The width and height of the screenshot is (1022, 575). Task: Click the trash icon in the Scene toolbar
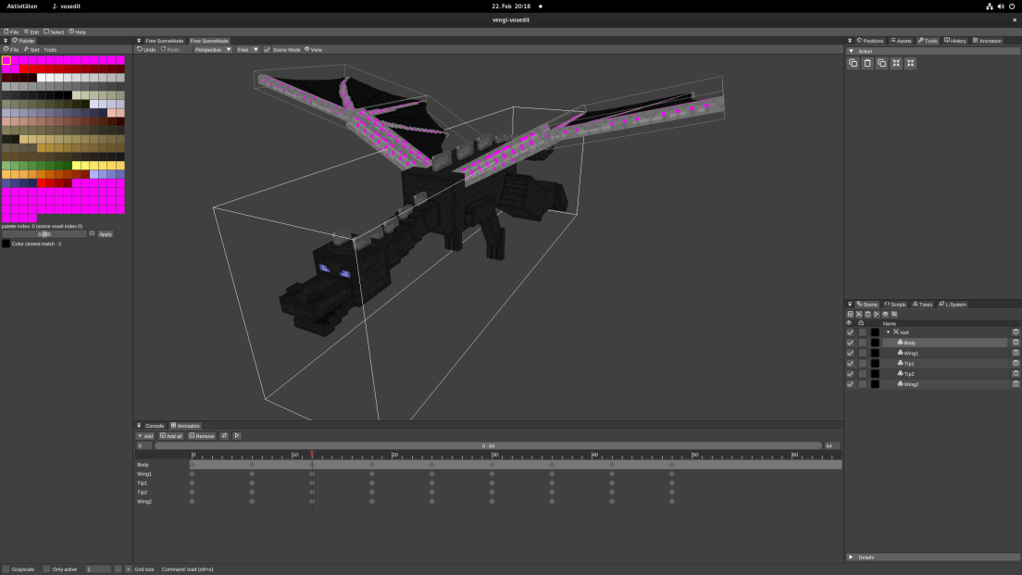pos(867,314)
